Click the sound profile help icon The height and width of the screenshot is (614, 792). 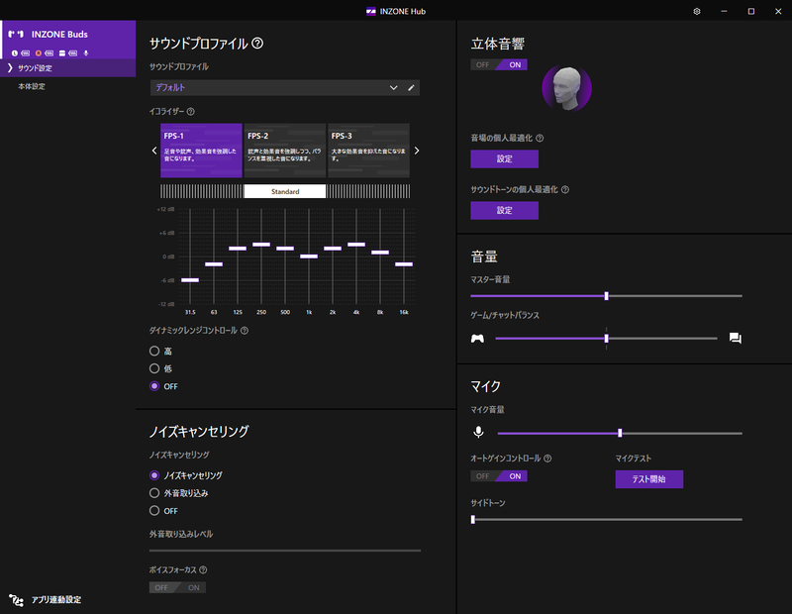click(257, 44)
